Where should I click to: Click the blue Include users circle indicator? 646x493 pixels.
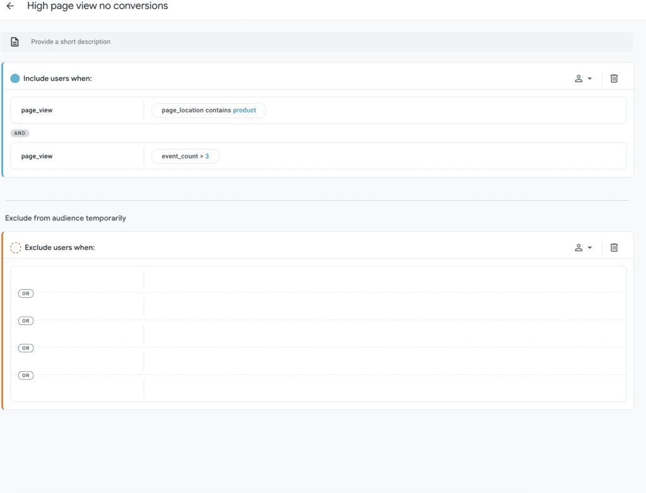(15, 78)
